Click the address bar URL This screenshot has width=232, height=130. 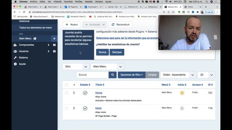click(x=77, y=12)
